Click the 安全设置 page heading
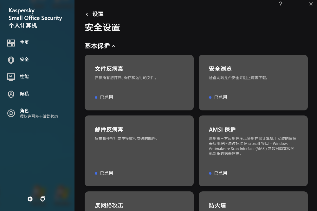 (x=102, y=28)
